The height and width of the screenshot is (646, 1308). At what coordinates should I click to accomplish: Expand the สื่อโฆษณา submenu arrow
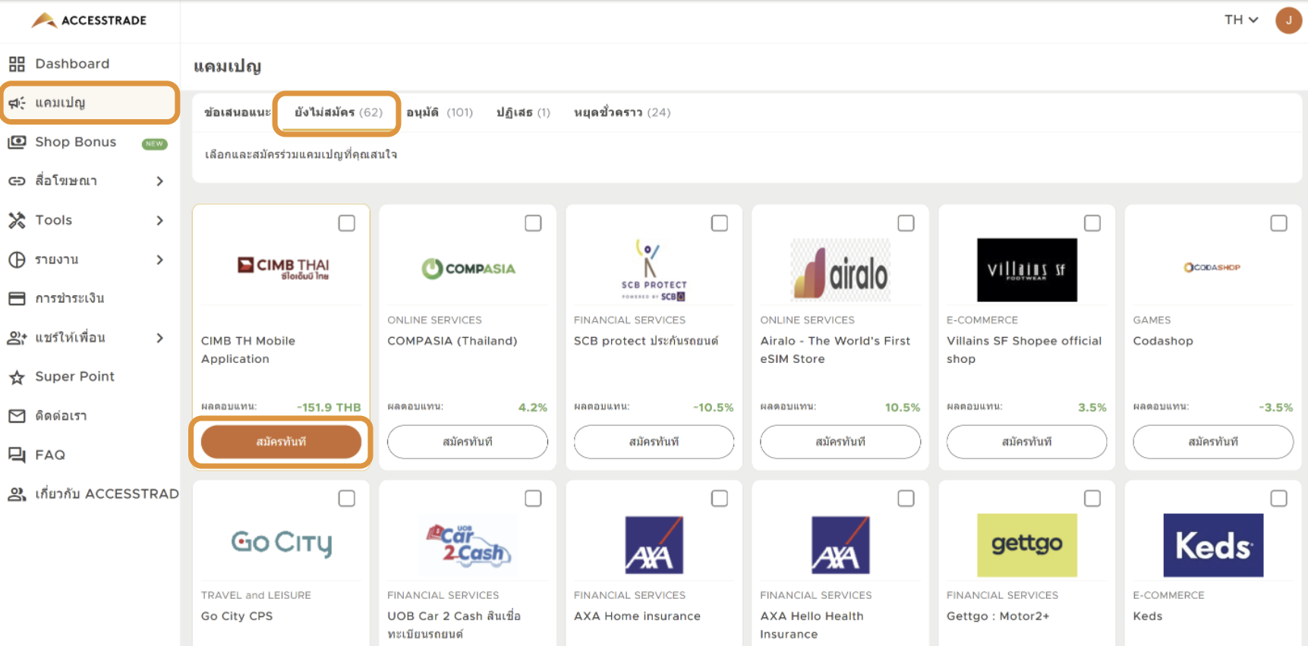[x=160, y=181]
